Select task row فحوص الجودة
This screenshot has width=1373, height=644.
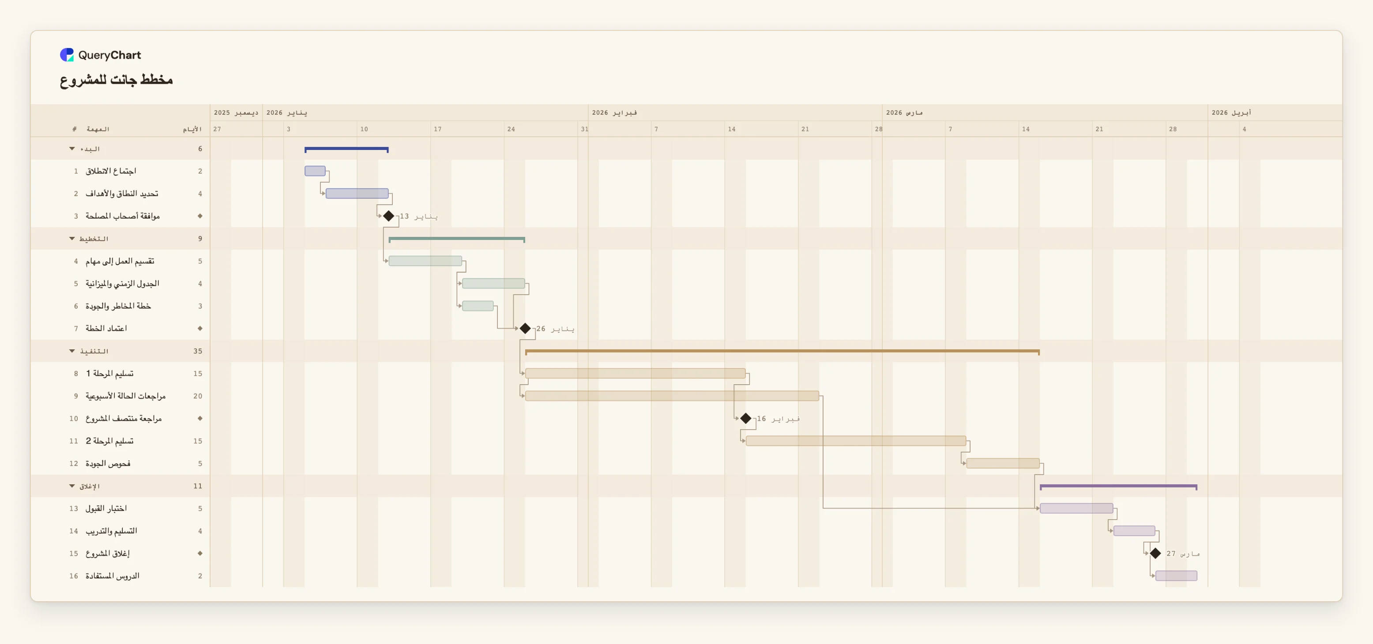[x=120, y=464]
